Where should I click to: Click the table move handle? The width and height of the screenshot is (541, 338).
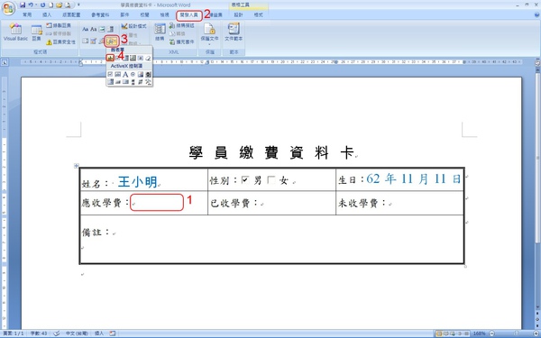tap(77, 166)
